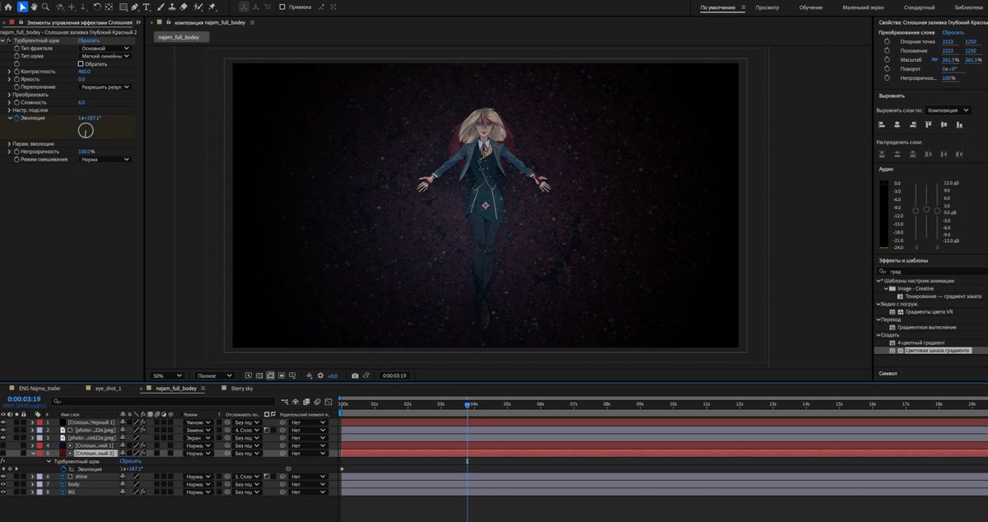Select the Selection arrow tool

(22, 7)
